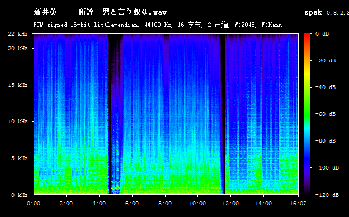Click the 2:00 time axis marker
The width and height of the screenshot is (349, 217).
click(66, 204)
